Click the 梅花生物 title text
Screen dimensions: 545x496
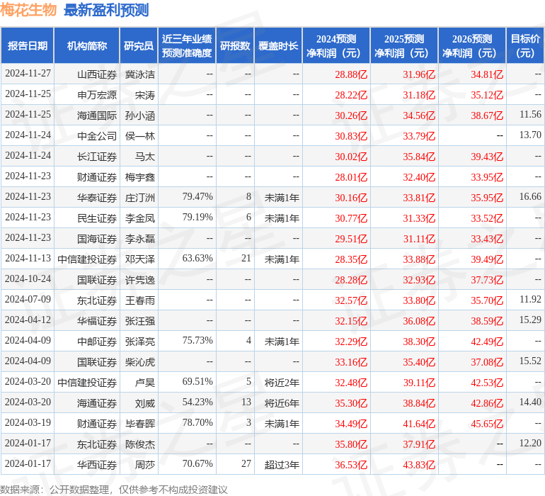click(x=28, y=10)
